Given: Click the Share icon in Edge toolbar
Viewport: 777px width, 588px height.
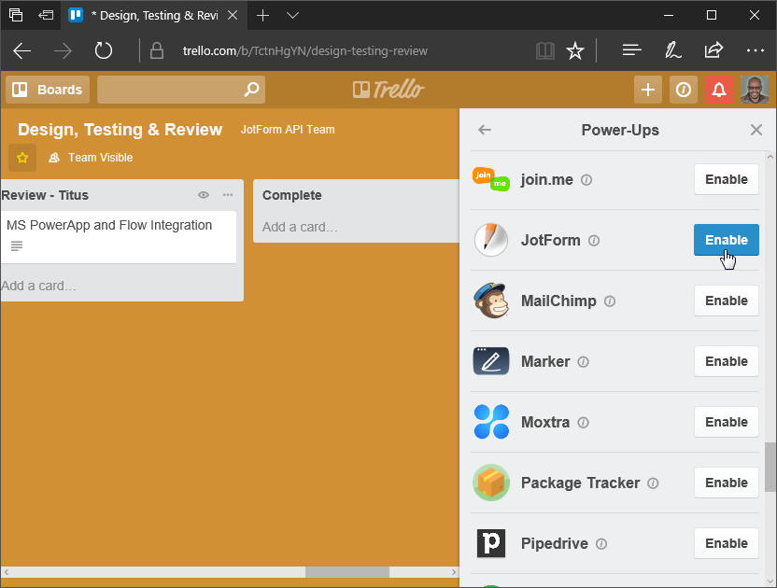Looking at the screenshot, I should 713,50.
